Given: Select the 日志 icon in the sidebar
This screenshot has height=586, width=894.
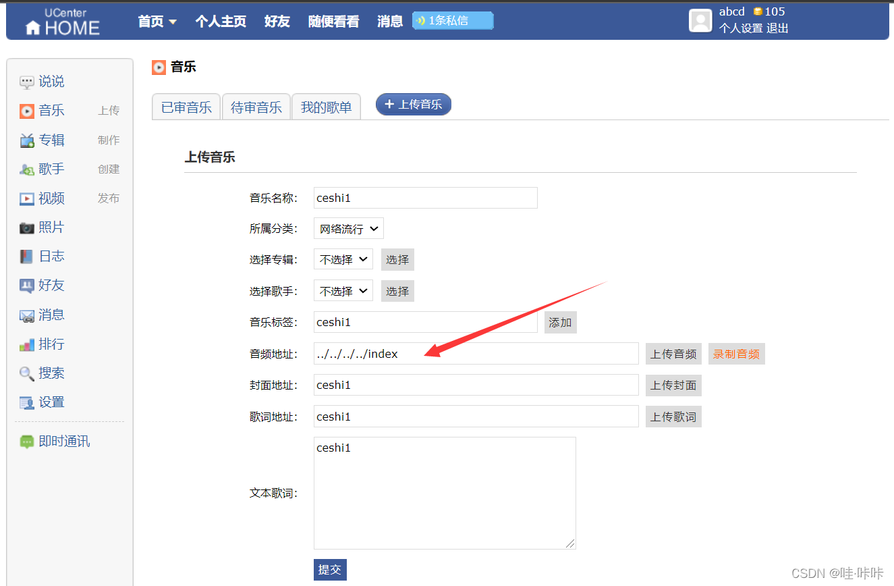Looking at the screenshot, I should 27,256.
